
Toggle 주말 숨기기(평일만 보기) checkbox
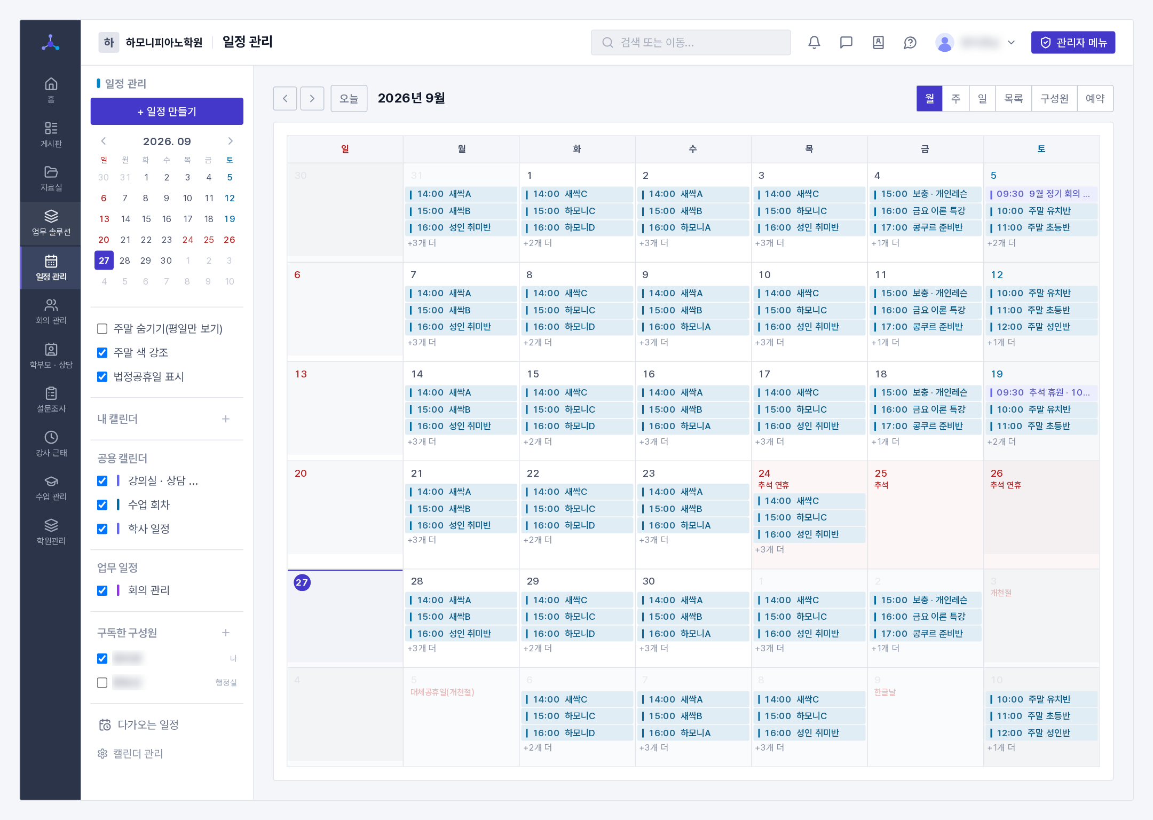coord(102,329)
